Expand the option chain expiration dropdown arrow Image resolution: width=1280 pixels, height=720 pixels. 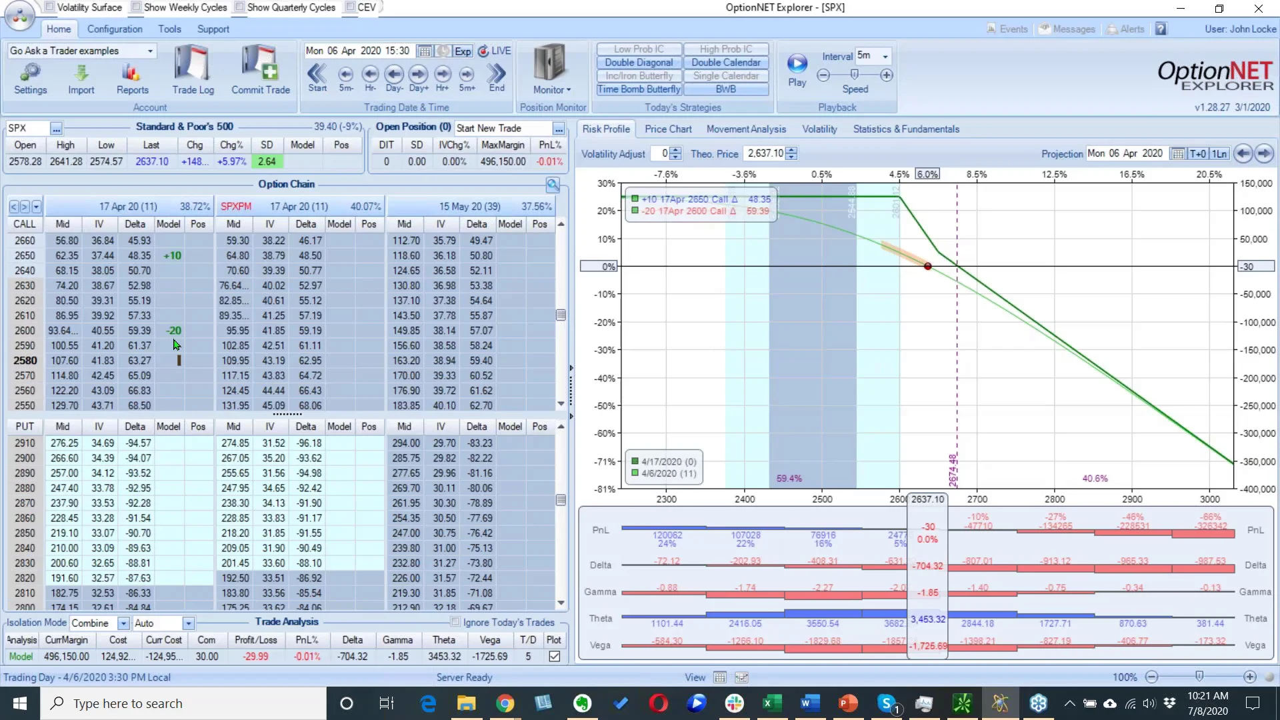(36, 207)
